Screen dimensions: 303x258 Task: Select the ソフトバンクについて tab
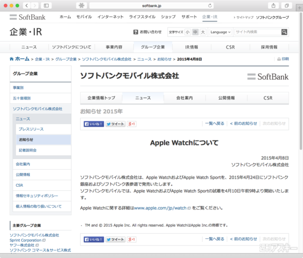point(72,47)
